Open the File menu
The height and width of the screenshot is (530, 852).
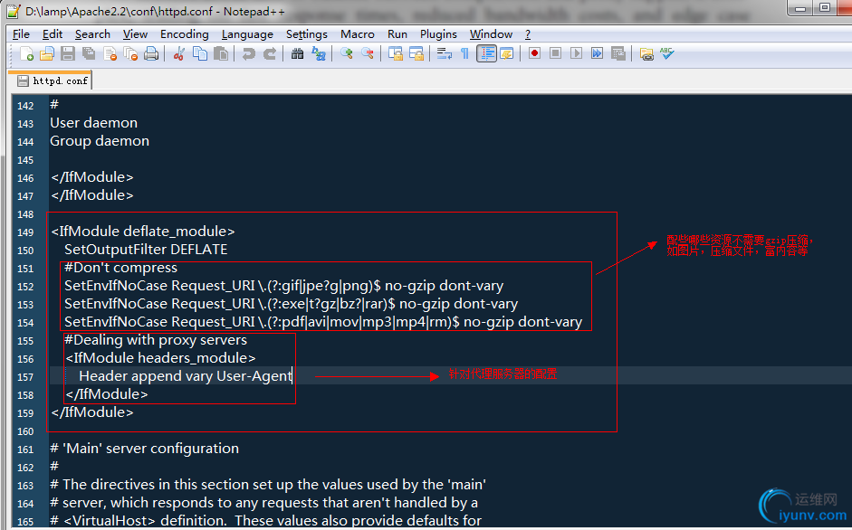[x=21, y=34]
